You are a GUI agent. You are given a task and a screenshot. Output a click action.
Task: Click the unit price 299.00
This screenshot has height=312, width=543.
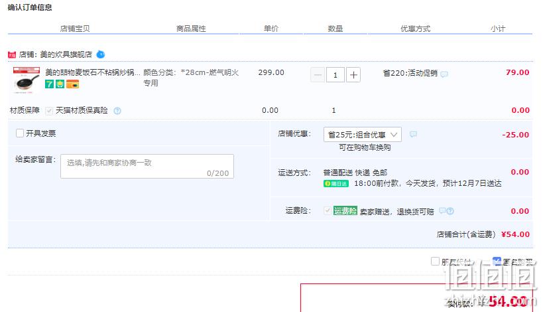[x=271, y=72]
